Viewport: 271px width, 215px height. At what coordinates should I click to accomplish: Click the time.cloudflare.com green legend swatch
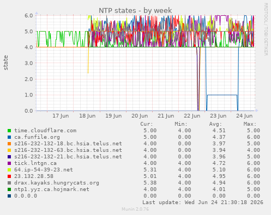[x=9, y=131]
